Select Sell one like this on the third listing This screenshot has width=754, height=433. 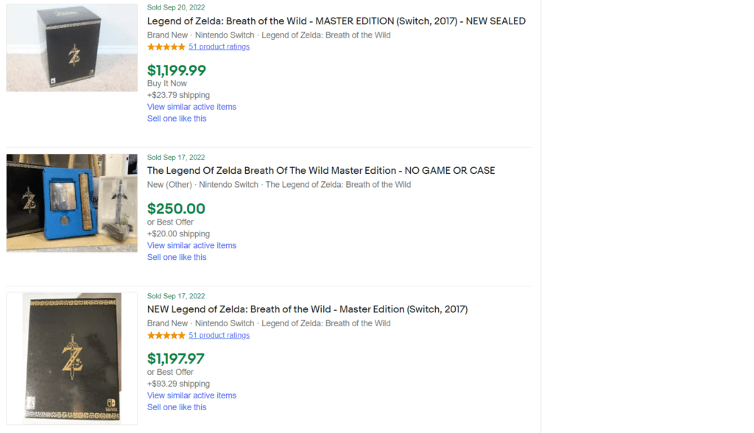click(177, 407)
